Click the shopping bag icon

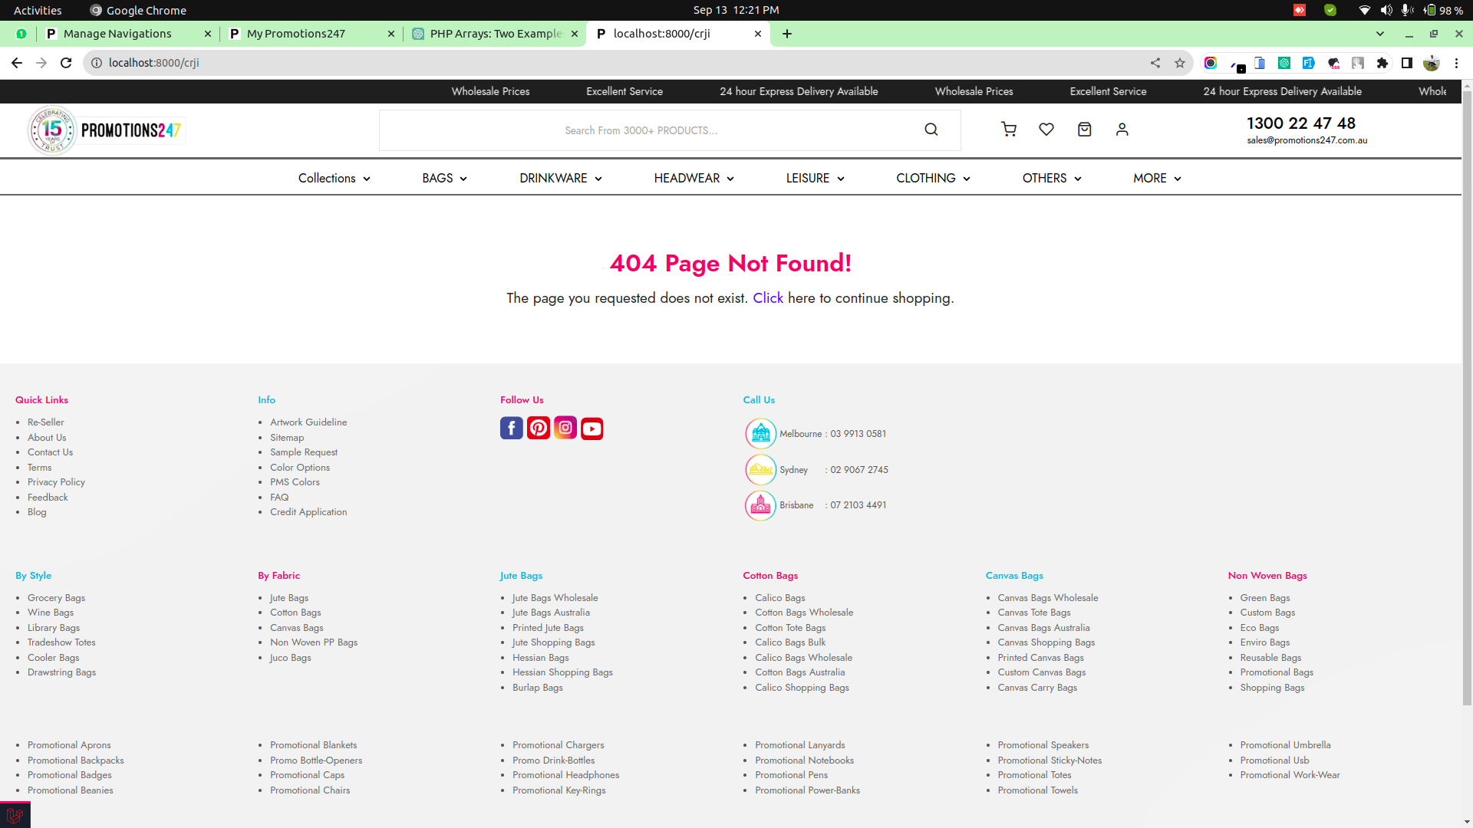click(1084, 130)
